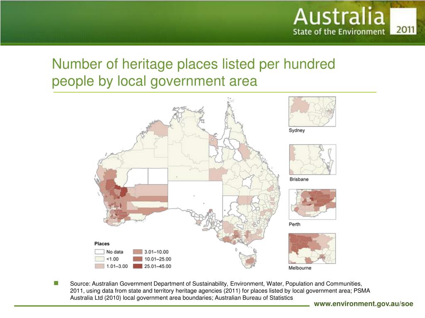425x318 pixels.
Task: Click the 3.01–10.00 legend swatch
Action: pos(137,252)
